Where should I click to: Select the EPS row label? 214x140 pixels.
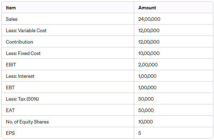(x=10, y=133)
